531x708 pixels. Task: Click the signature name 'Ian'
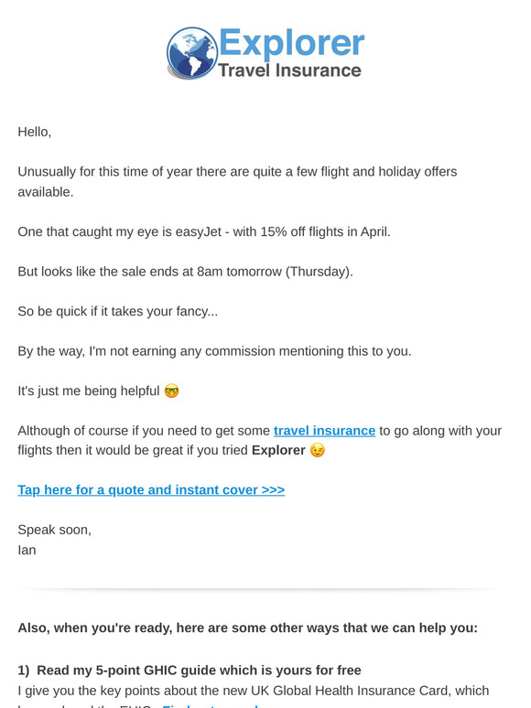27,550
